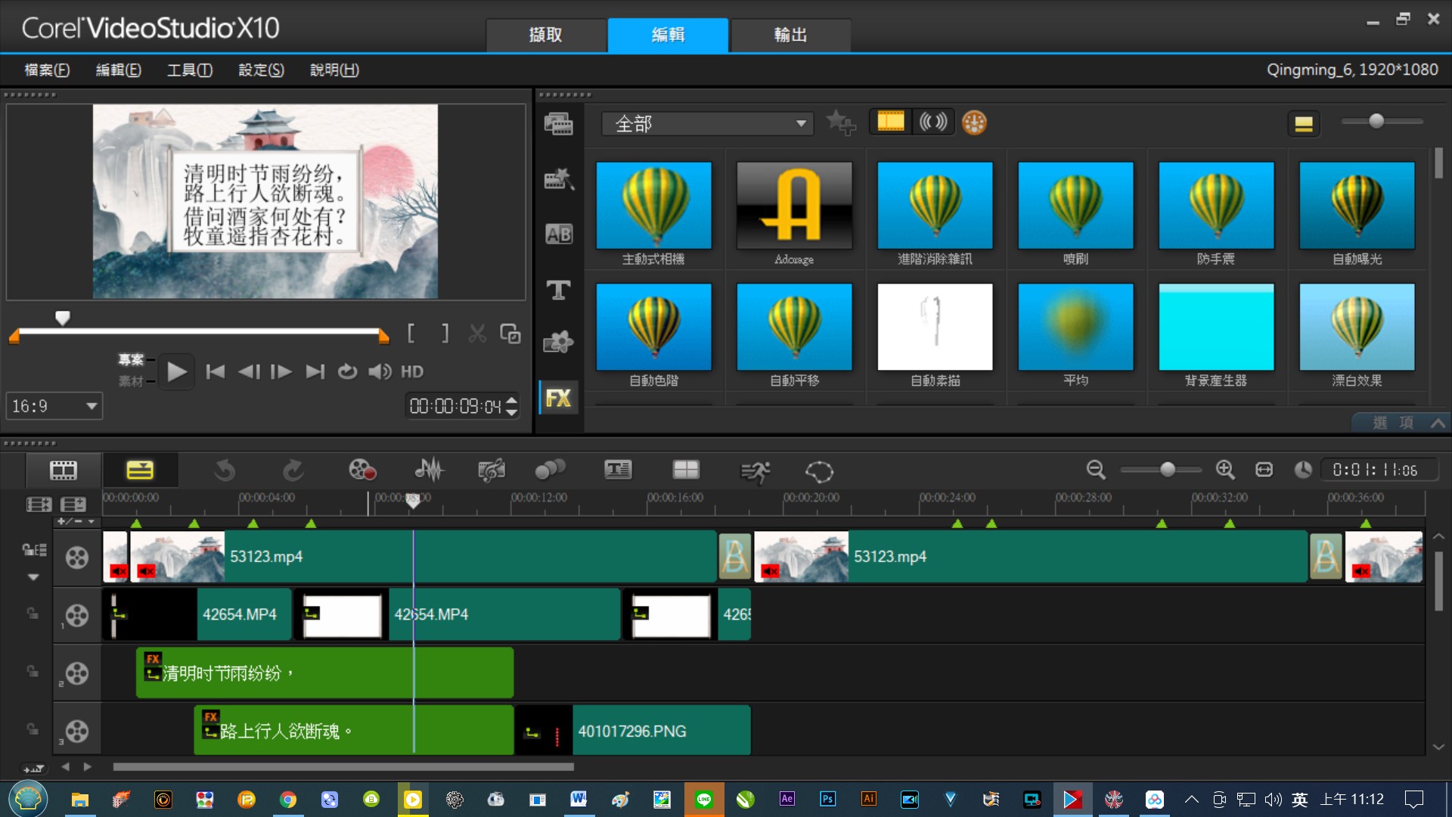Viewport: 1452px width, 817px height.
Task: Zoom out the timeline
Action: [x=1096, y=470]
